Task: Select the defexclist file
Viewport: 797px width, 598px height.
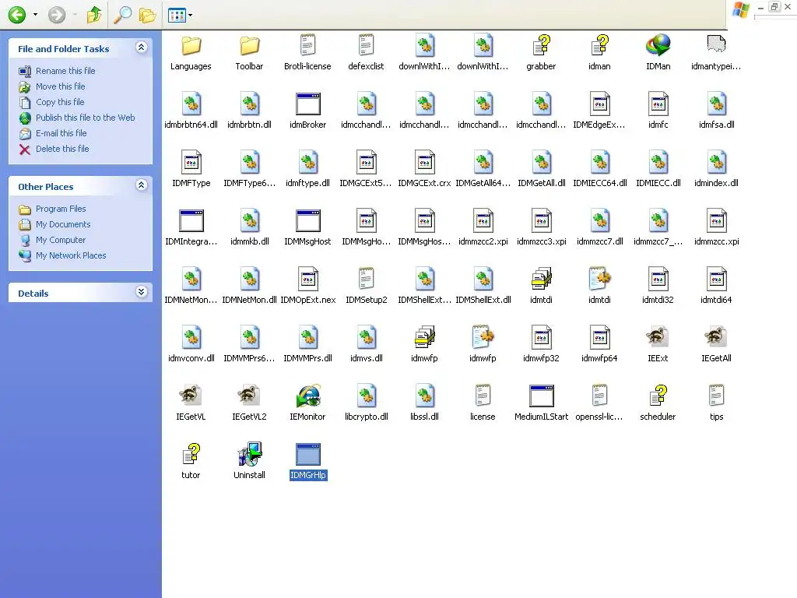Action: pyautogui.click(x=366, y=52)
